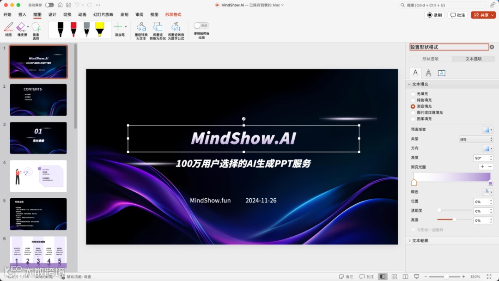Viewport: 499px width, 281px height.
Task: Click 墨迹转换为文本 ink to text
Action: pos(141,31)
